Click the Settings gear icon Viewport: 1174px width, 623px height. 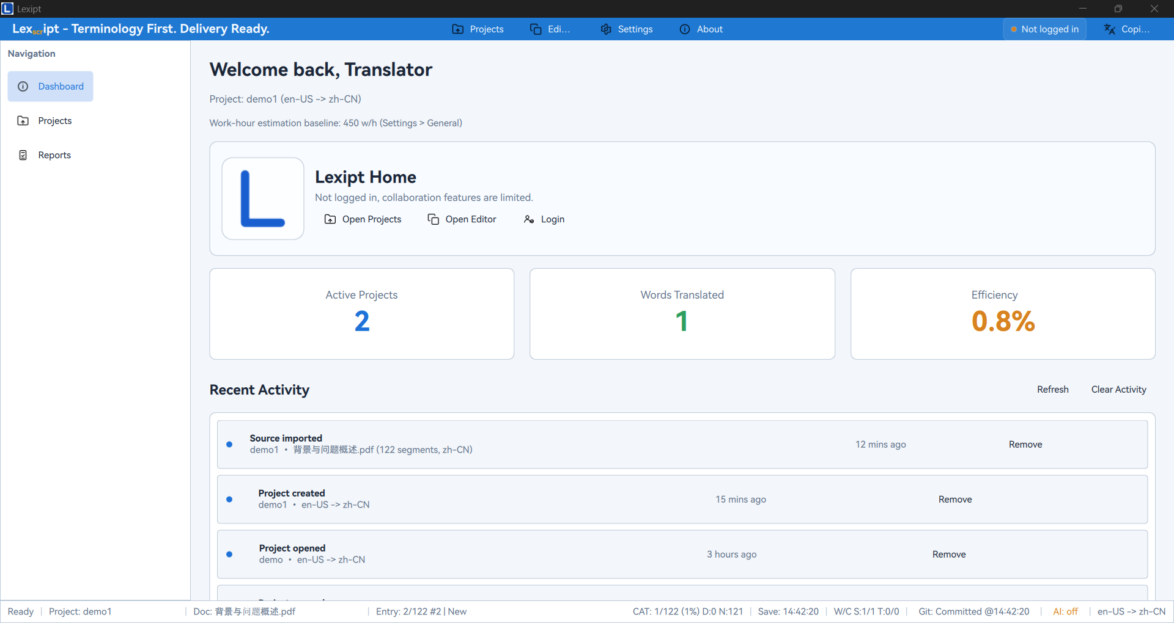coord(606,29)
